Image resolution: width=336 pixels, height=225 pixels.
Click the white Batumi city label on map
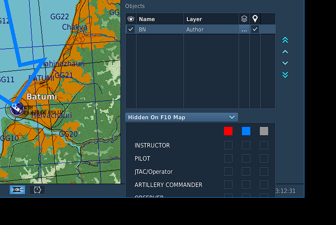42,97
